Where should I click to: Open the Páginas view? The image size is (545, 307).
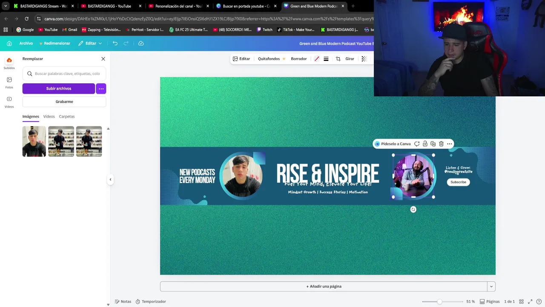tap(490, 301)
